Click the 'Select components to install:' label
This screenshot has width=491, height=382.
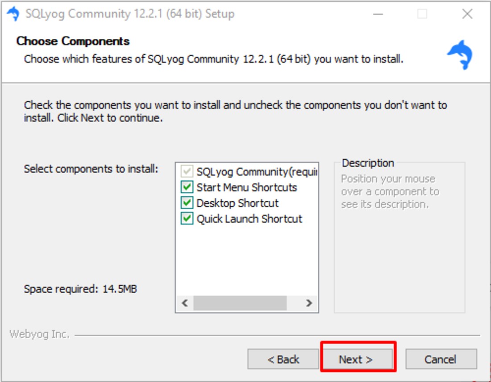[91, 169]
